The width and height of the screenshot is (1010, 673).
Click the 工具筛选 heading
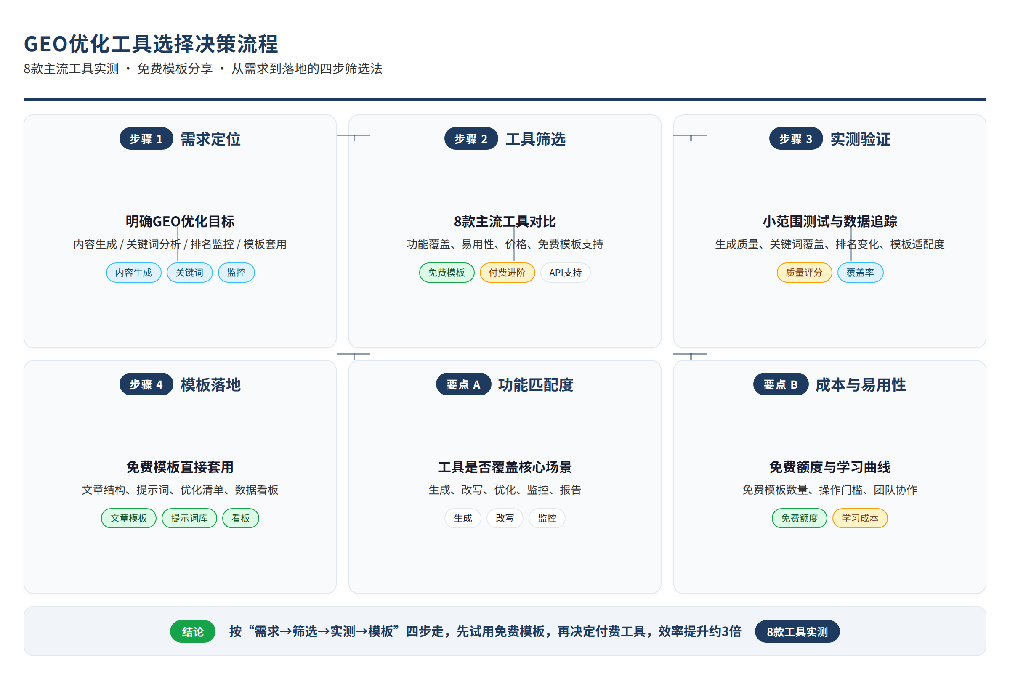[x=535, y=139]
